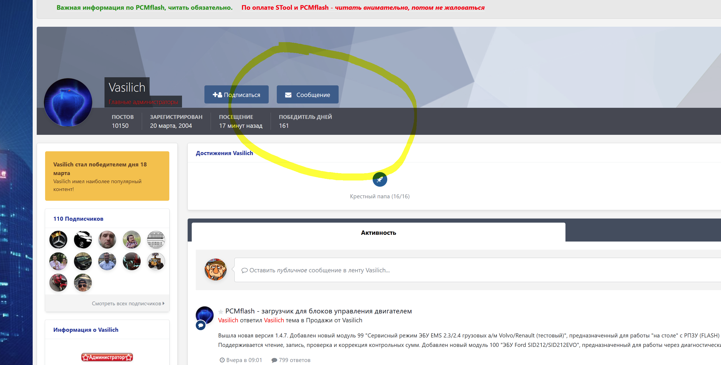Click the red motorcycle subscriber avatar
Viewport: 721px width, 365px height.
click(58, 282)
